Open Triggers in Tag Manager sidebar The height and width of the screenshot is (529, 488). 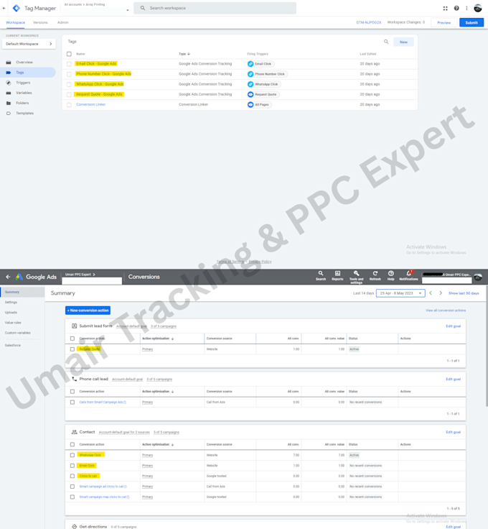click(x=23, y=83)
